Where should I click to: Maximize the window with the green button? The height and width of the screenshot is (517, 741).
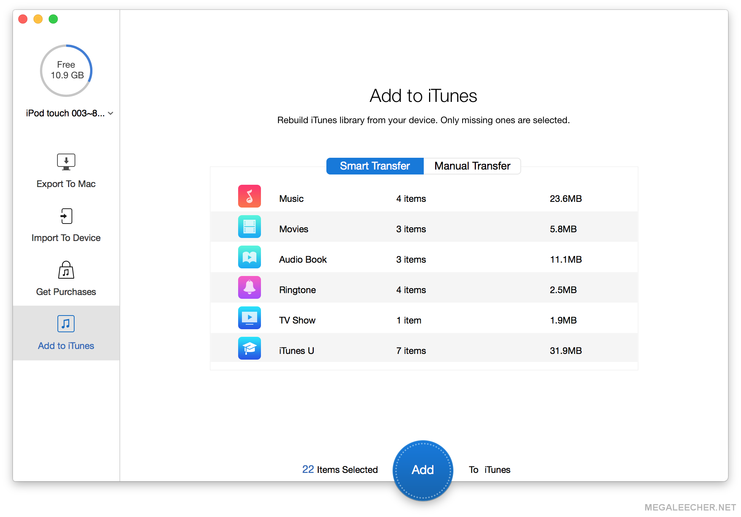click(x=53, y=19)
